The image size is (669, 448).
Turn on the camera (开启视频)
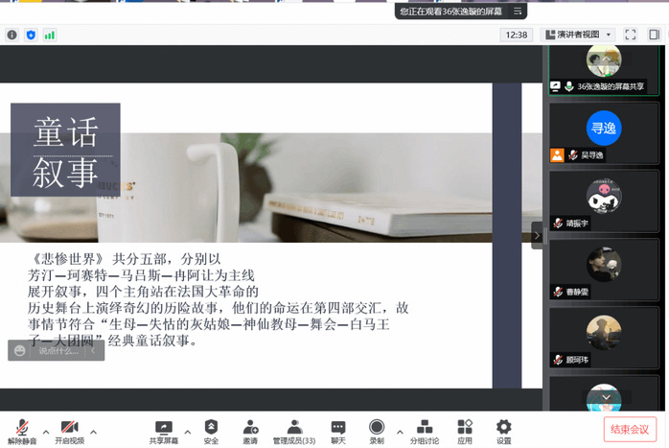tap(69, 430)
